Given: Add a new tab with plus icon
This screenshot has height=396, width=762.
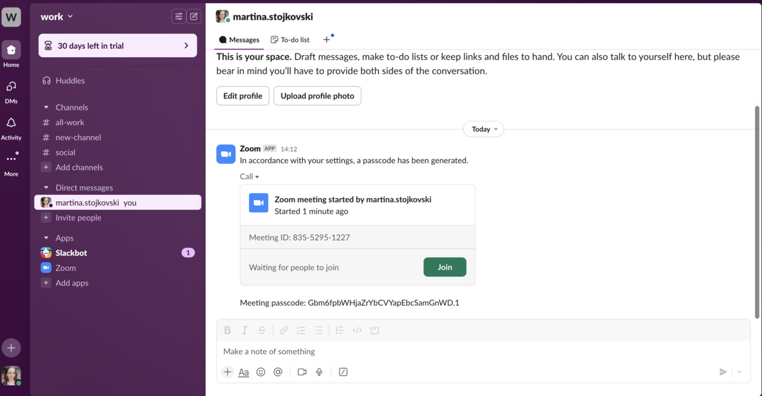Looking at the screenshot, I should click(326, 39).
